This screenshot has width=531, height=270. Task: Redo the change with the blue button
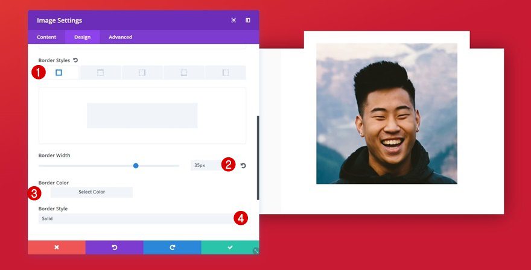[172, 247]
